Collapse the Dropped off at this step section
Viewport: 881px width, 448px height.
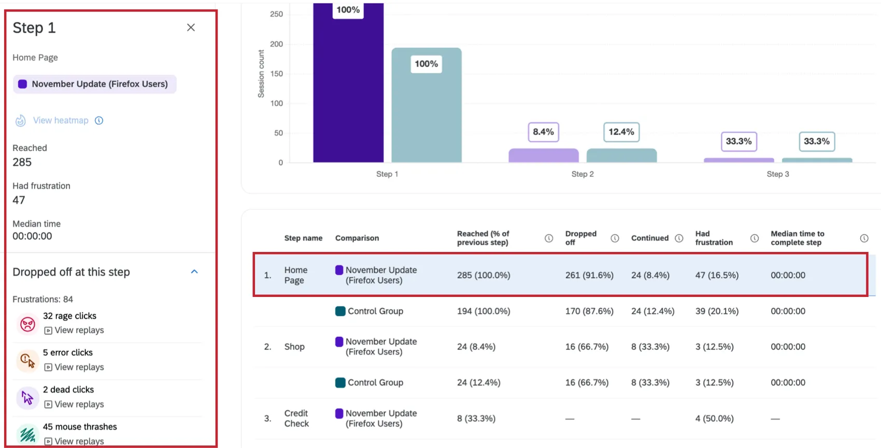[194, 272]
